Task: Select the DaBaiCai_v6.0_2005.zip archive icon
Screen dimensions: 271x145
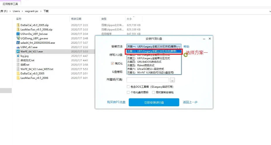Action: pyautogui.click(x=18, y=25)
